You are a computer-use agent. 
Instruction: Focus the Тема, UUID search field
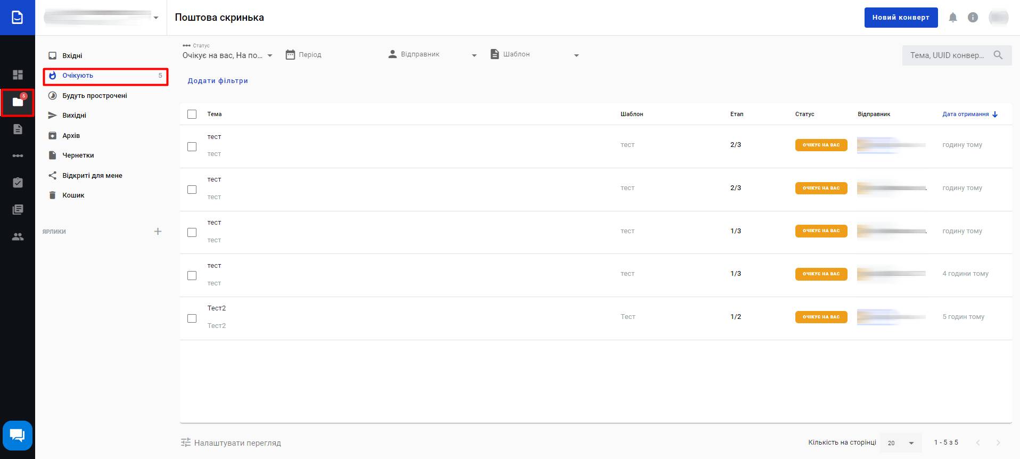[x=947, y=55]
